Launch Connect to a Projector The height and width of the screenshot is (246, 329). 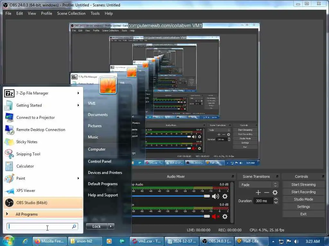tap(43, 117)
